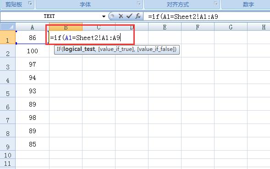
Task: Click the 剪贴板 ribbon group label
Action: coord(14,5)
